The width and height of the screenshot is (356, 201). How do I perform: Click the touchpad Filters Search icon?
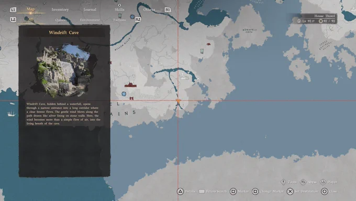point(202,192)
